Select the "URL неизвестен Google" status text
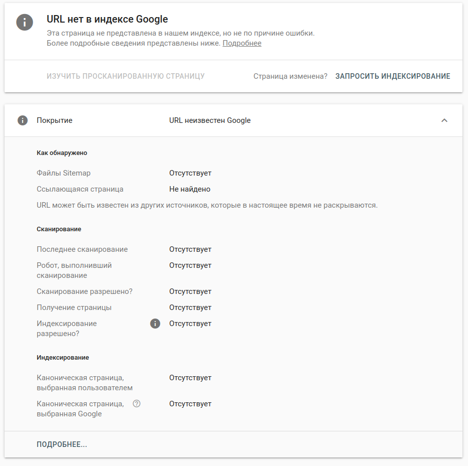Viewport: 468px width, 466px height. [x=210, y=120]
